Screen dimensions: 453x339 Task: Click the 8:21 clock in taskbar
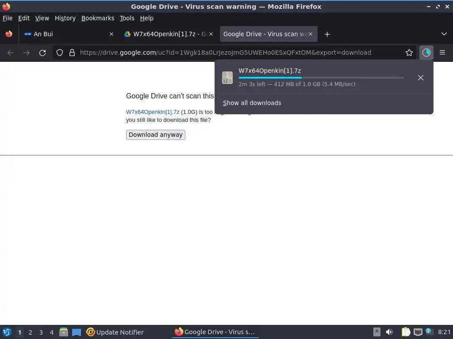point(444,332)
